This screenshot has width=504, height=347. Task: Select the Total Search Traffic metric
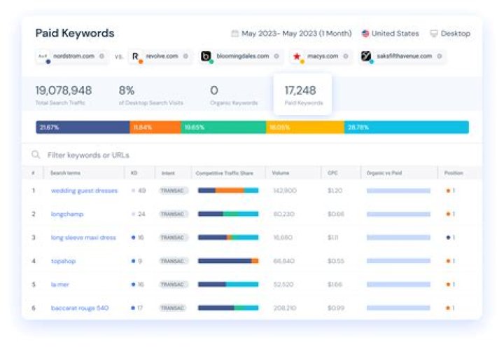(64, 95)
